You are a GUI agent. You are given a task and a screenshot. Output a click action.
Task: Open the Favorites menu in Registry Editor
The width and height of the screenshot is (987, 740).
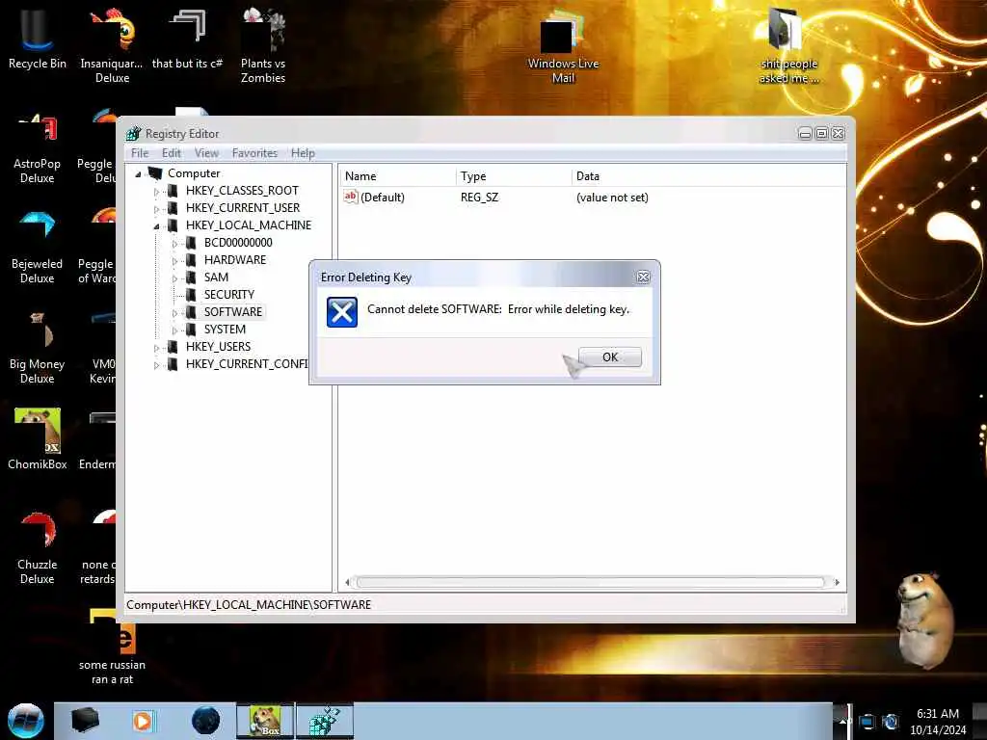click(254, 153)
